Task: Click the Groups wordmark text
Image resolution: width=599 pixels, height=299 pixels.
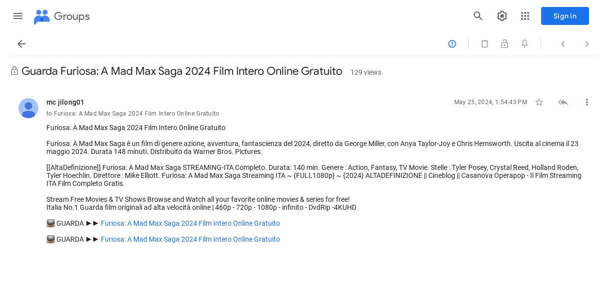Action: click(x=72, y=16)
